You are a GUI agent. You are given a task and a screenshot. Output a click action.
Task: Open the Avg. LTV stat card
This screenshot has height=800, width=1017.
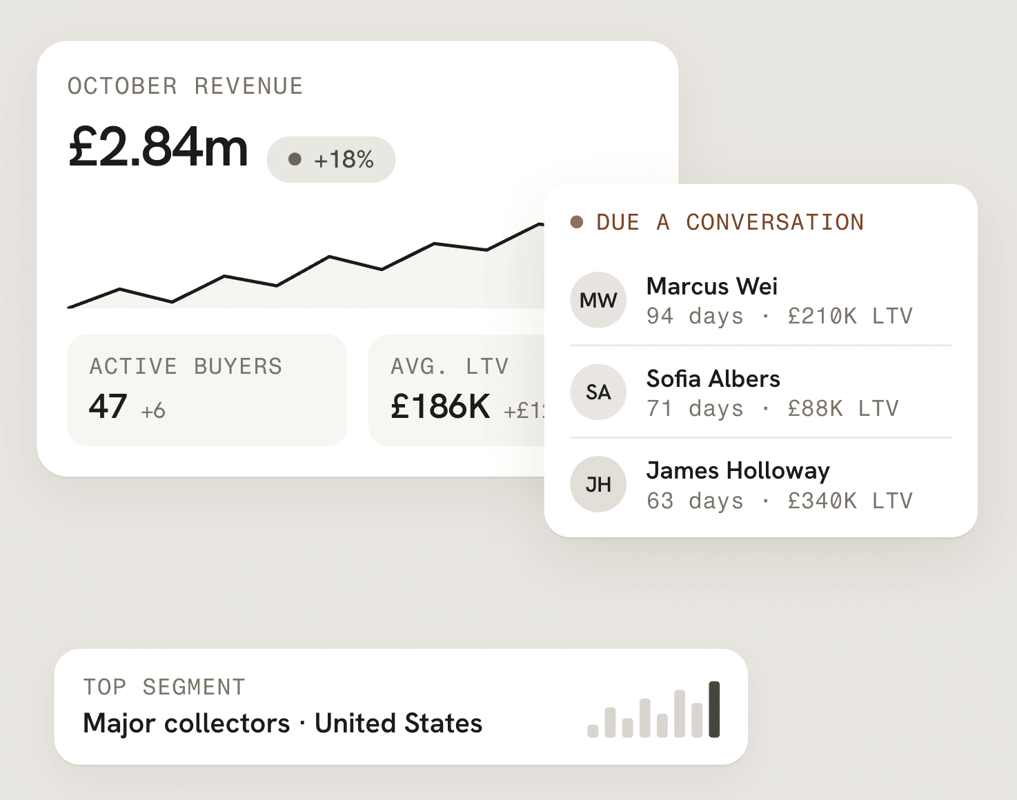click(457, 390)
